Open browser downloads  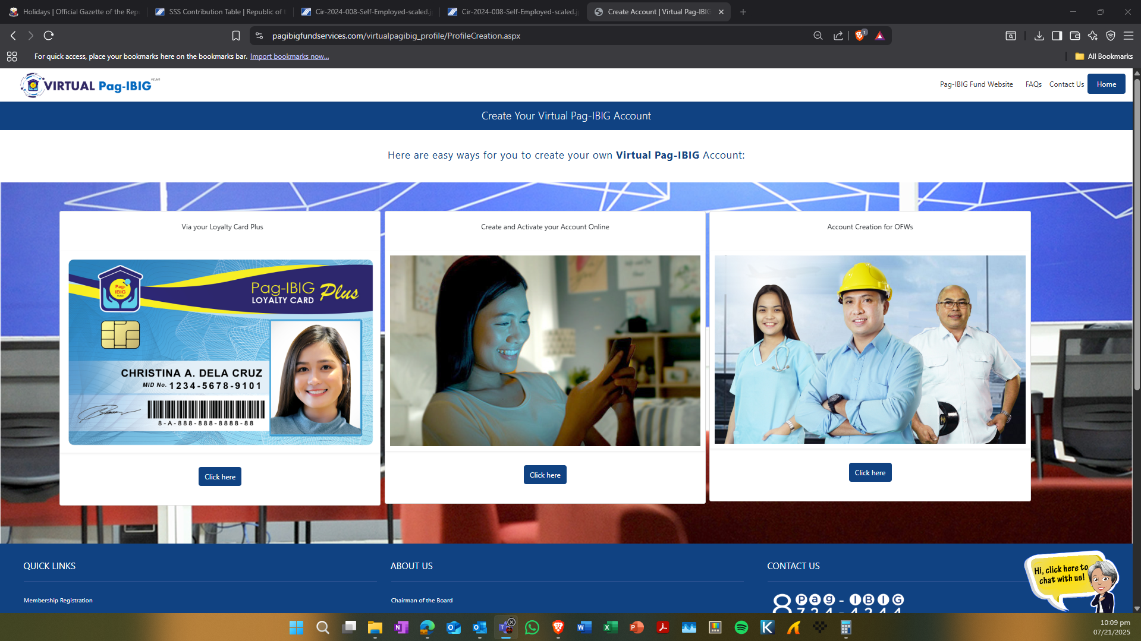tap(1039, 36)
